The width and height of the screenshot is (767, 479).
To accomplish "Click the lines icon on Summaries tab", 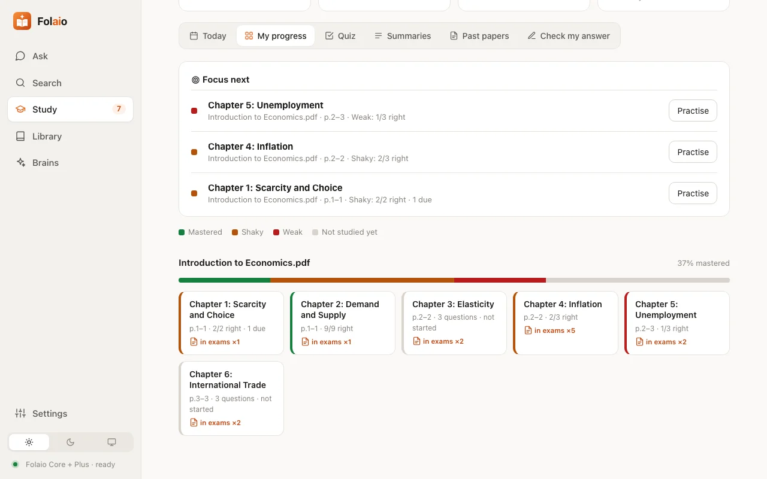I will (378, 36).
